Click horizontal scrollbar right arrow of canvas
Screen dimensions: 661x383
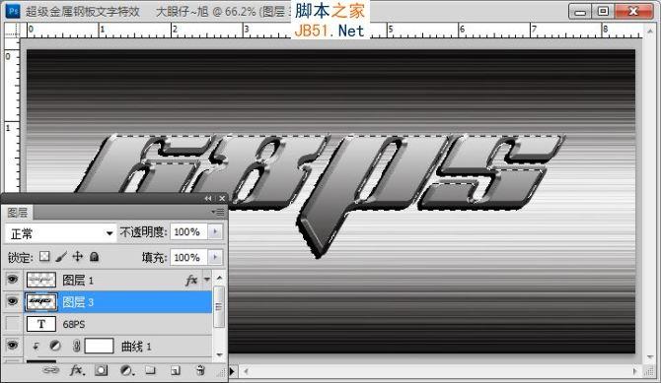pyautogui.click(x=635, y=371)
